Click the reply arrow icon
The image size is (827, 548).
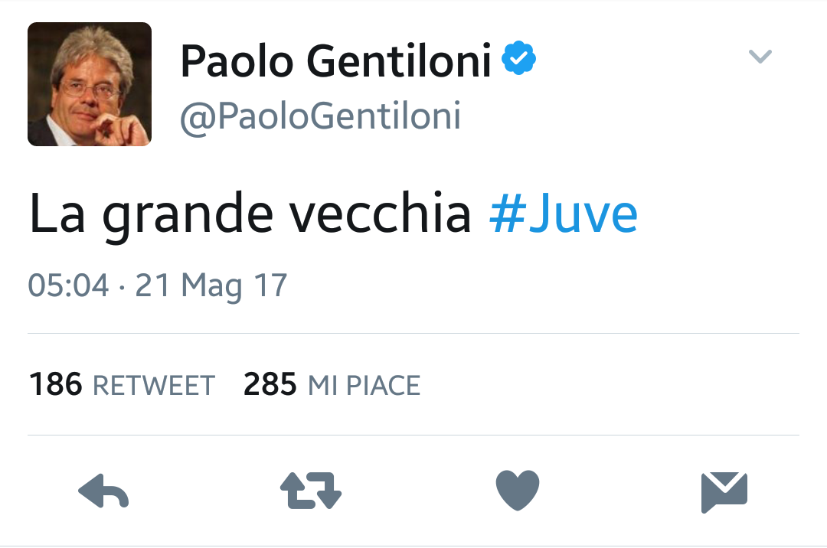coord(103,491)
